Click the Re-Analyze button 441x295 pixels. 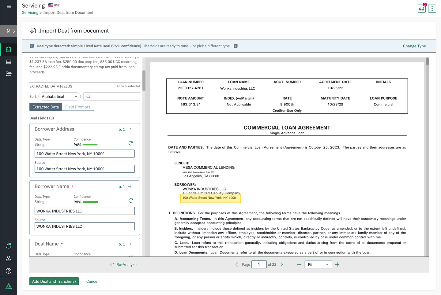point(123,264)
